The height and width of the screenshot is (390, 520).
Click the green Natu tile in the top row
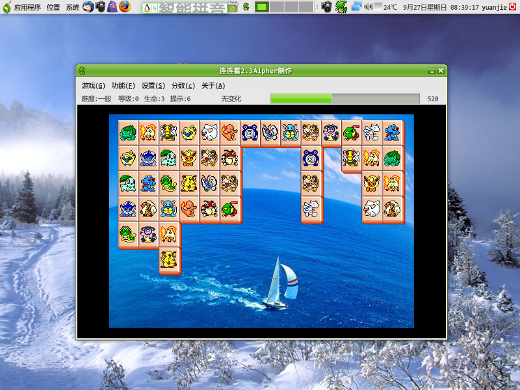click(x=351, y=133)
